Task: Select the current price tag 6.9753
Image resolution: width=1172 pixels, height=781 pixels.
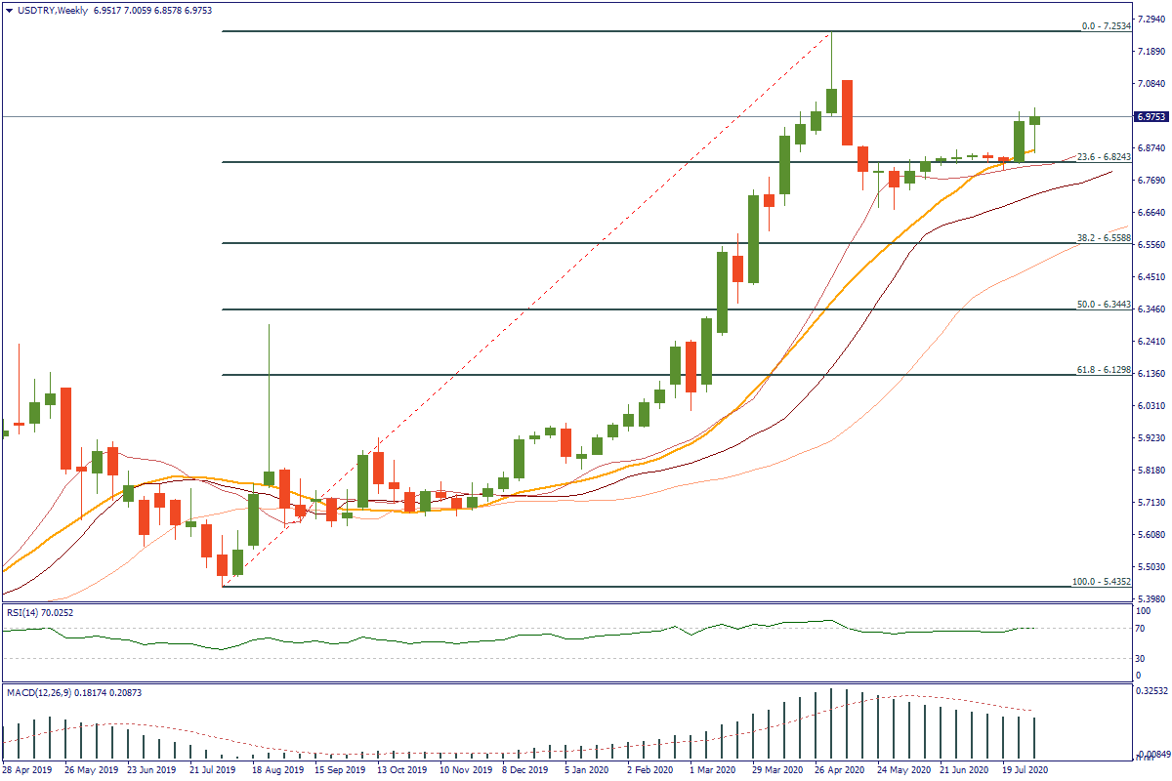Action: pos(1150,117)
